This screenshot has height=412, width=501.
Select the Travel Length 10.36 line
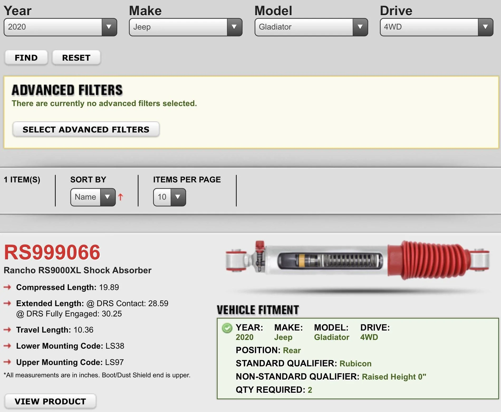(x=55, y=330)
